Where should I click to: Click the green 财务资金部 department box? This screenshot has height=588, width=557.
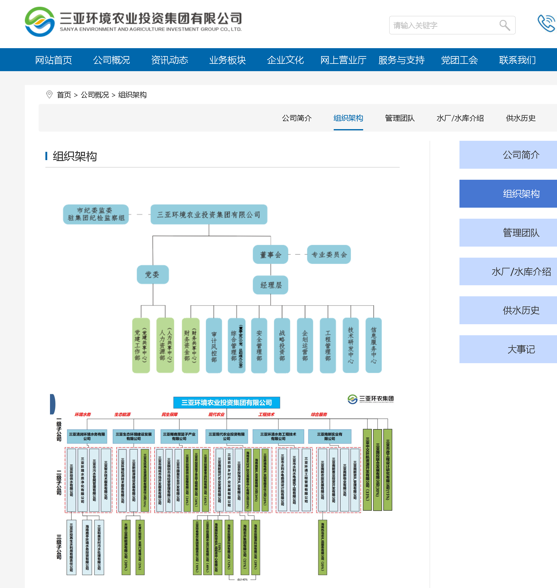[x=191, y=345]
